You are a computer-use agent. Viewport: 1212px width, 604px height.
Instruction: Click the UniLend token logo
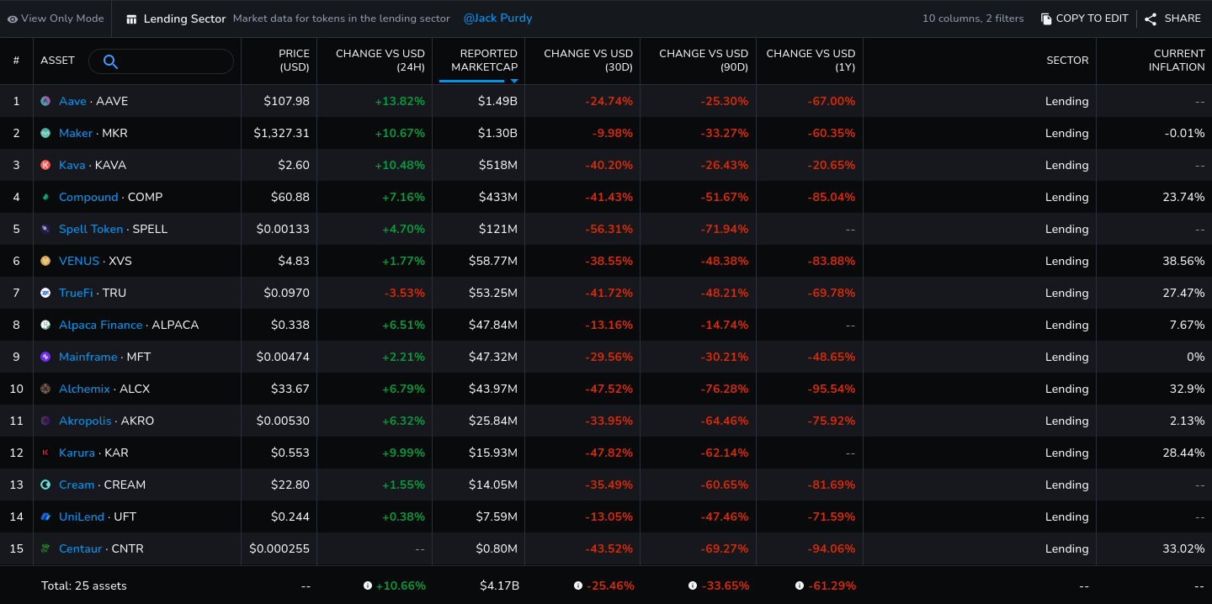(45, 517)
